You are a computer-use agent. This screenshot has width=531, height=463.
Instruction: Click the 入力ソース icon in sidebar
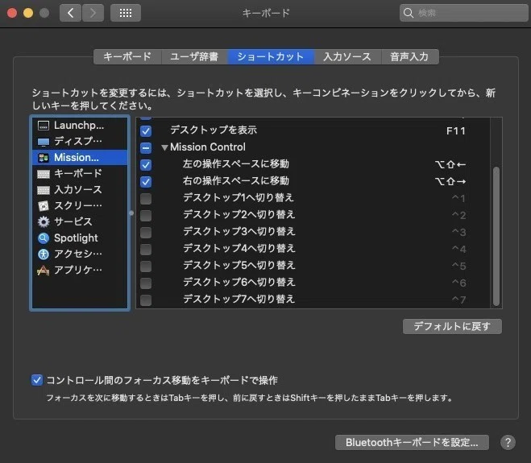(44, 190)
